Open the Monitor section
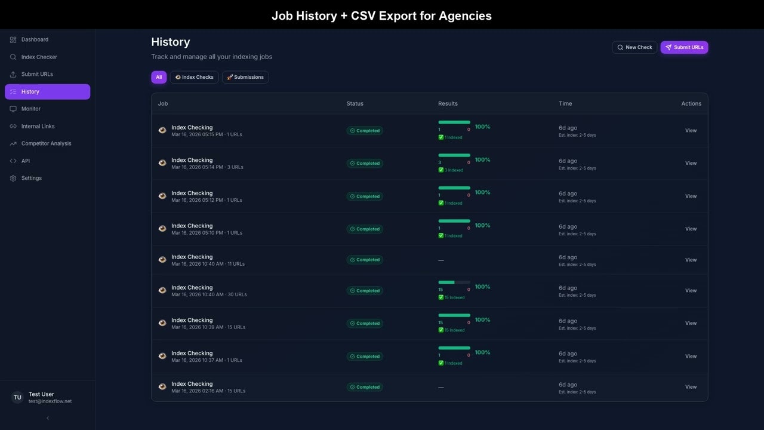764x430 pixels. (47, 109)
